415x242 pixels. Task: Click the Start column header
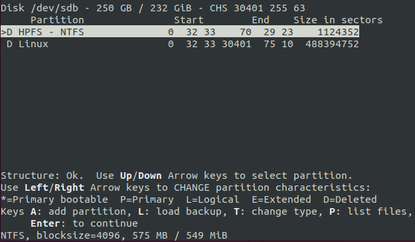[189, 20]
